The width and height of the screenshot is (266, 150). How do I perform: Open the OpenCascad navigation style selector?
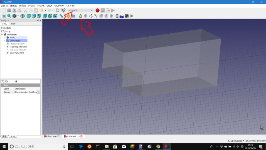click(x=236, y=141)
